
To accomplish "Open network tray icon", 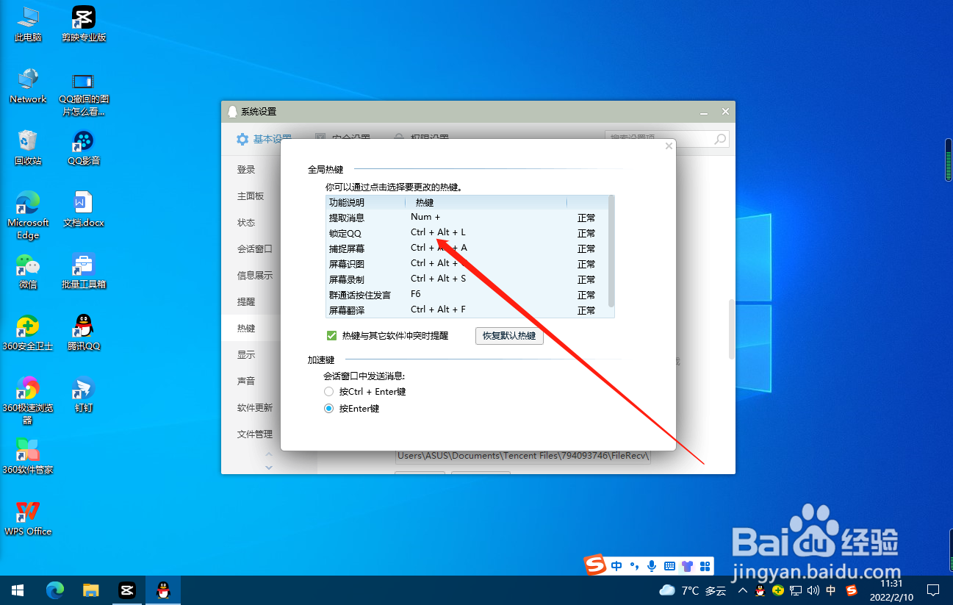I will pyautogui.click(x=796, y=590).
